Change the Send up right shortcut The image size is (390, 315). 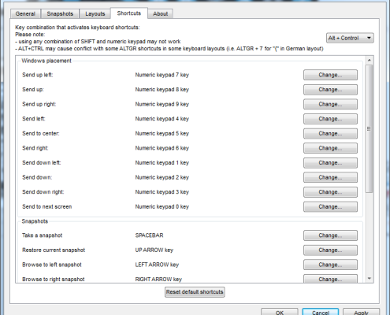(330, 104)
